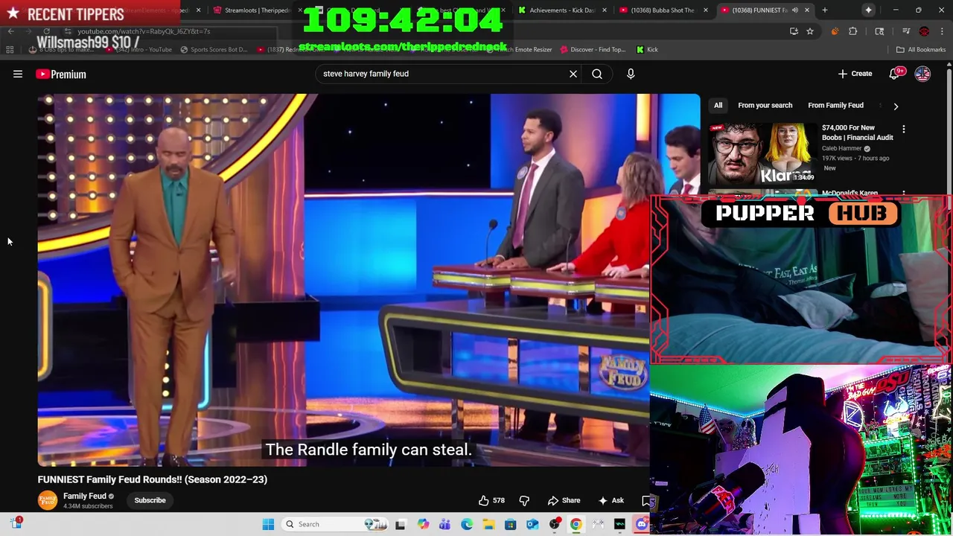Screen dimensions: 953x536
Task: Open the Chrome side panel icon
Action: click(x=879, y=31)
